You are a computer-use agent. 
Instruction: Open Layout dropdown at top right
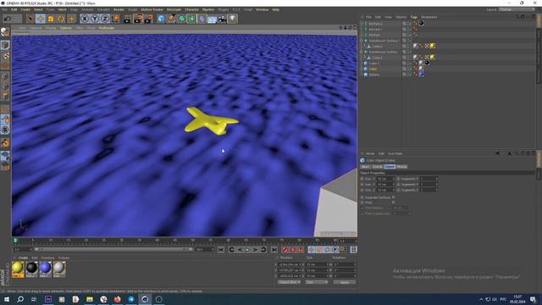(x=517, y=9)
